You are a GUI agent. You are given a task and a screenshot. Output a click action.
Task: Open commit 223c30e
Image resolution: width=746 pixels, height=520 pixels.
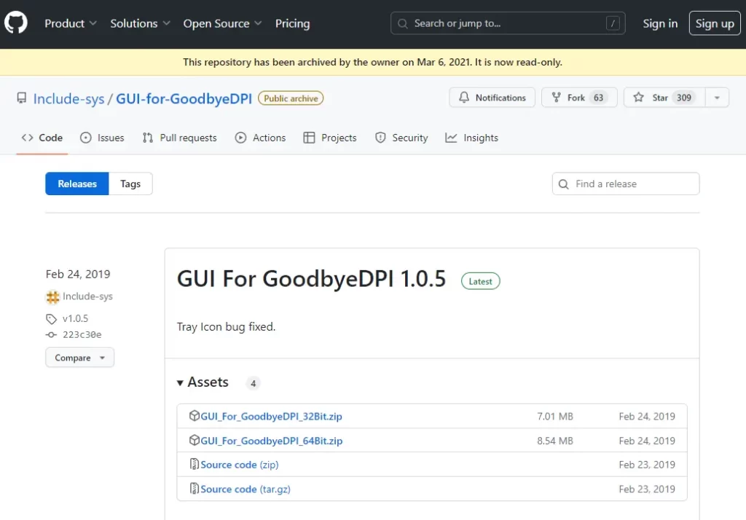(82, 334)
